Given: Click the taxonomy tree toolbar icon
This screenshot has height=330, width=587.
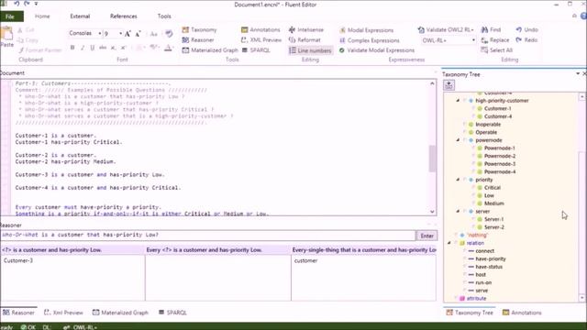Looking at the screenshot, I should pos(449,85).
